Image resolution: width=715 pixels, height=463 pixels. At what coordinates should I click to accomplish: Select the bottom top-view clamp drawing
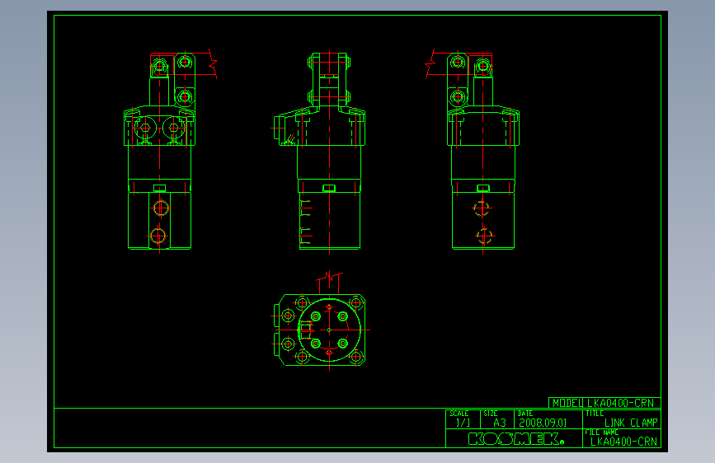click(321, 320)
